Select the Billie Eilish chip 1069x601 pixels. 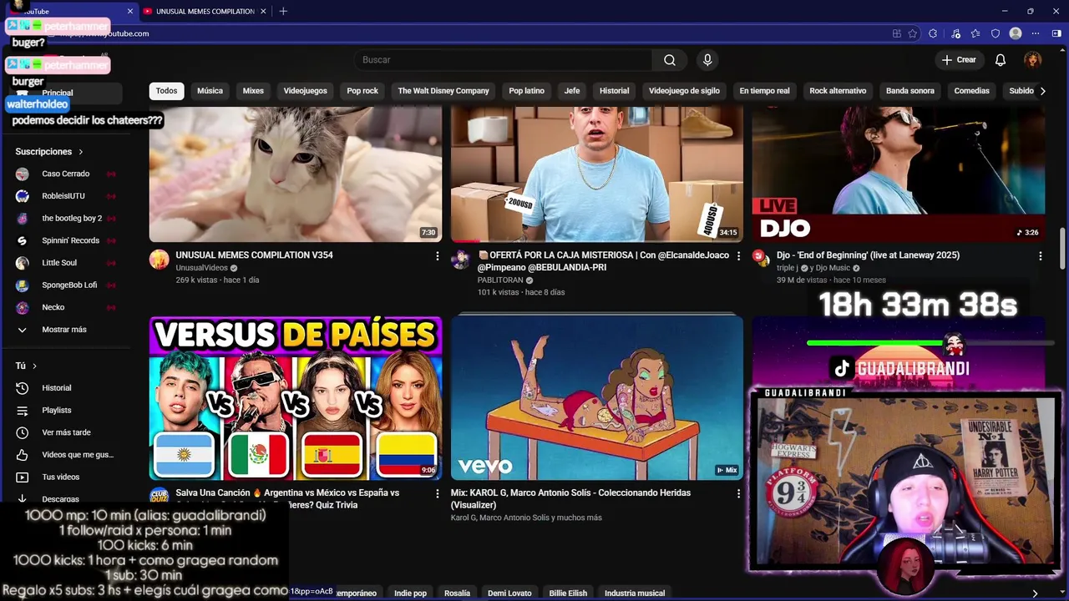tap(568, 593)
